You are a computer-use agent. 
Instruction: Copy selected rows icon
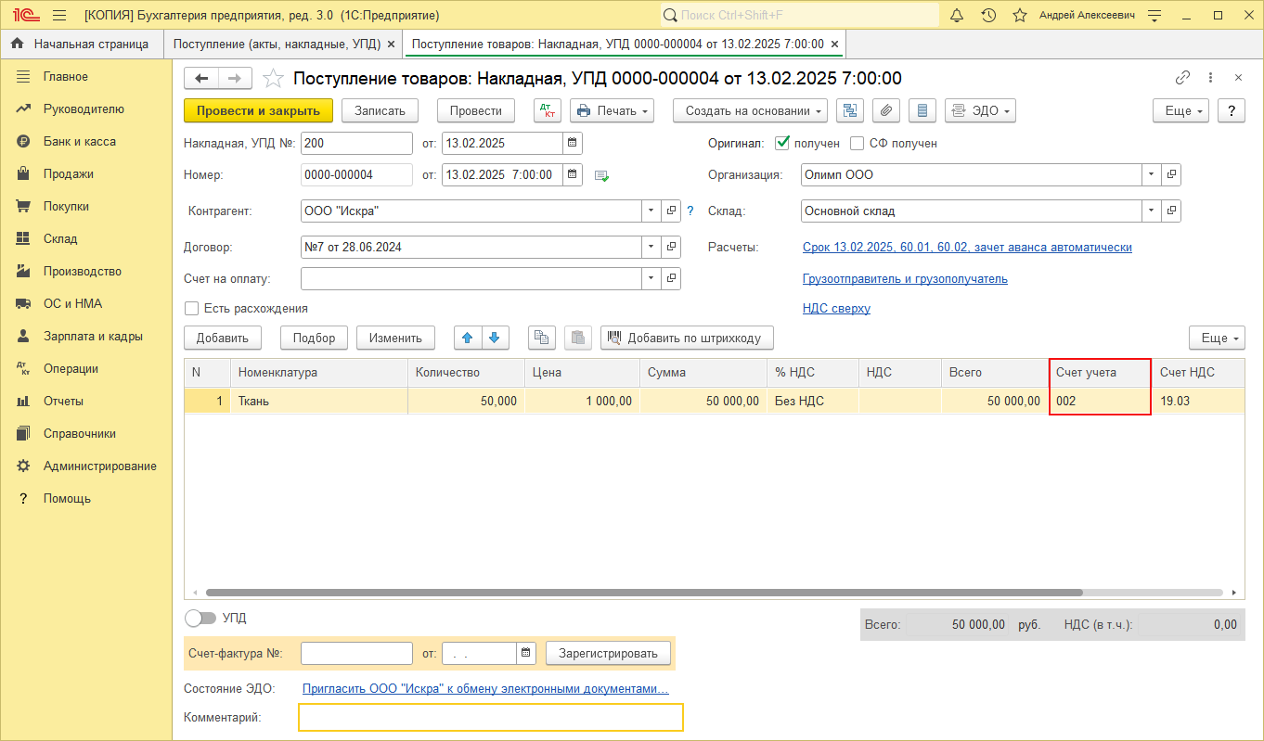(x=541, y=338)
